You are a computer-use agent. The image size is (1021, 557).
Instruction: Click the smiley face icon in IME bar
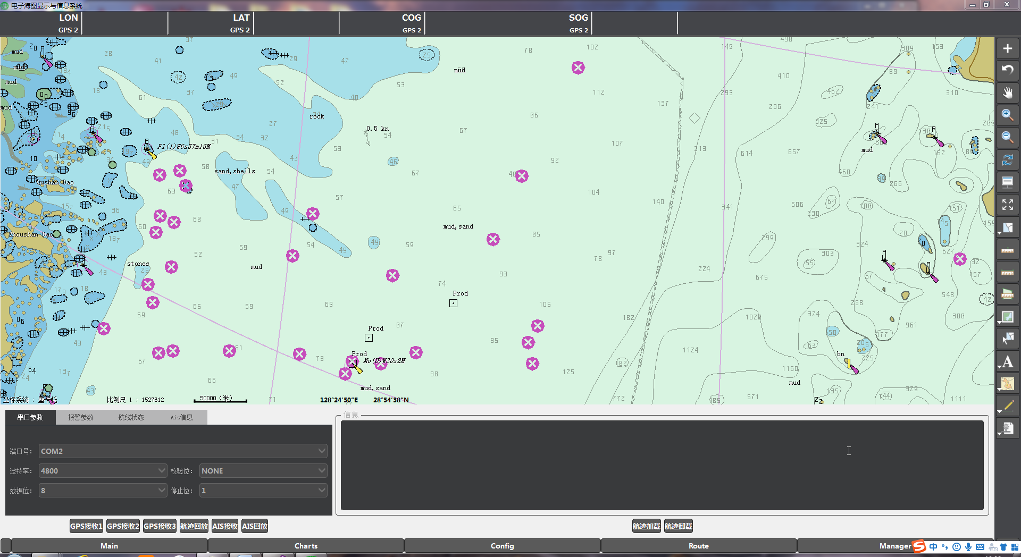(x=957, y=547)
